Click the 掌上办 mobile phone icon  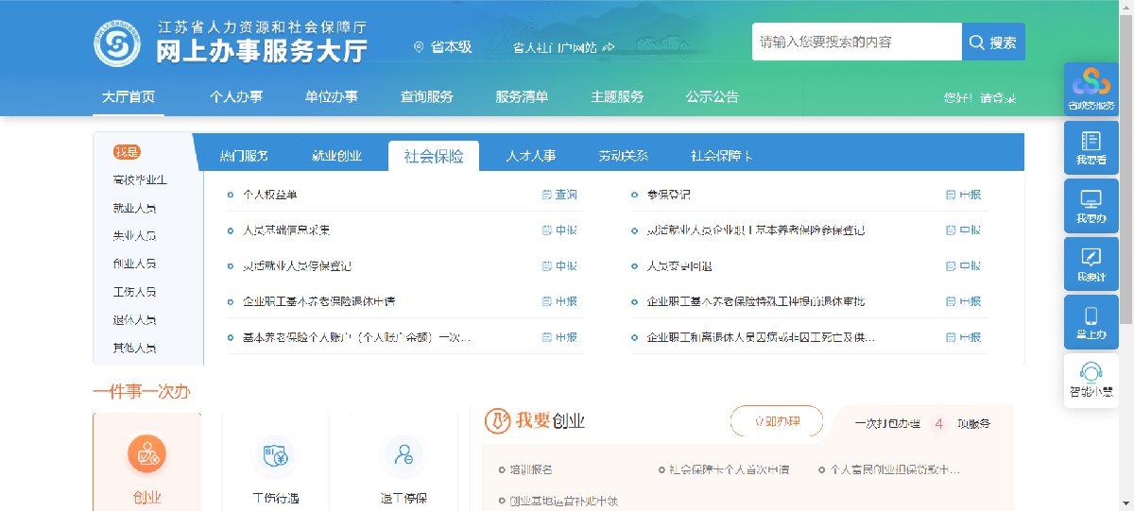click(1091, 316)
